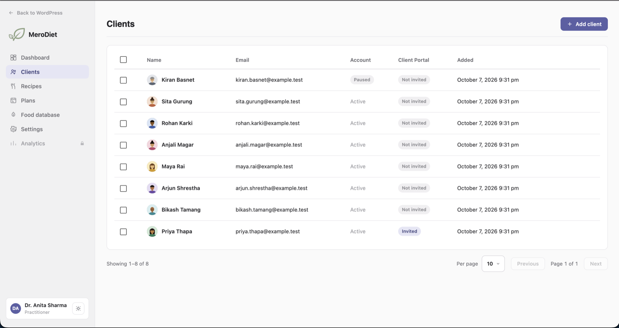Click Priya Thapa's avatar
Image resolution: width=619 pixels, height=328 pixels.
tap(152, 231)
